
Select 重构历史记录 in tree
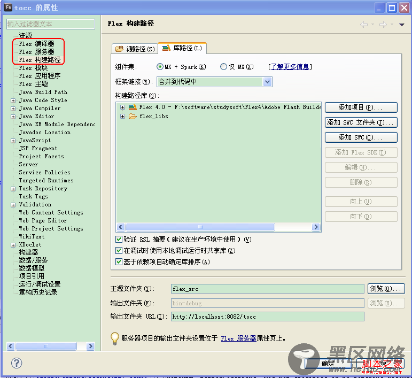38,292
